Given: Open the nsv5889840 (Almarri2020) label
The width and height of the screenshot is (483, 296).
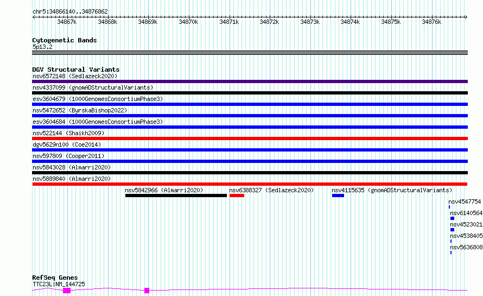Looking at the screenshot, I should click(72, 179).
